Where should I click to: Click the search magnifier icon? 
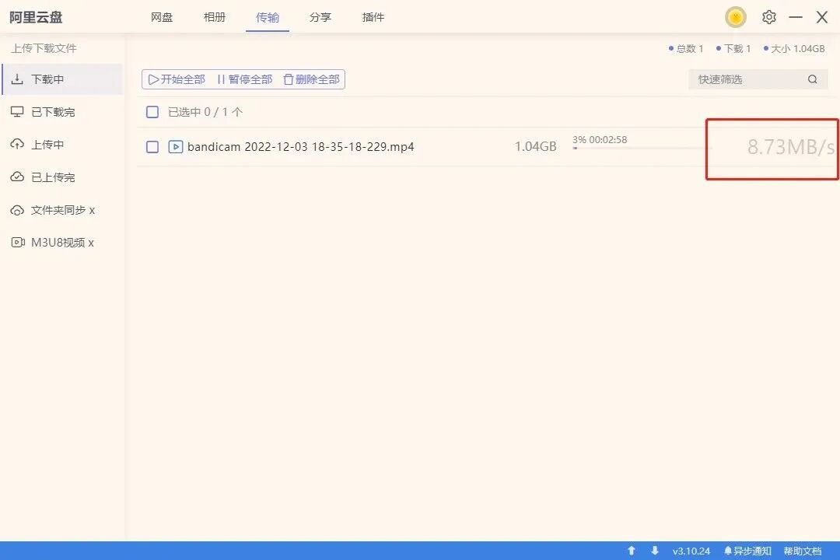click(813, 79)
